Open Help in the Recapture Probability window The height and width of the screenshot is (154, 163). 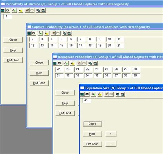click(x=65, y=103)
